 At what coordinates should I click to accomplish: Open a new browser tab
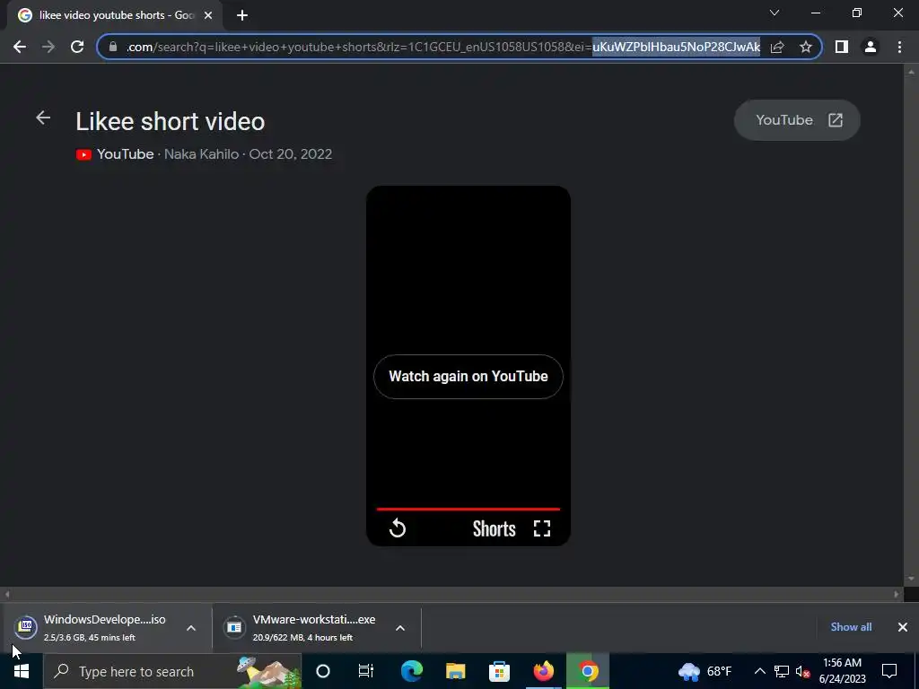pos(242,15)
